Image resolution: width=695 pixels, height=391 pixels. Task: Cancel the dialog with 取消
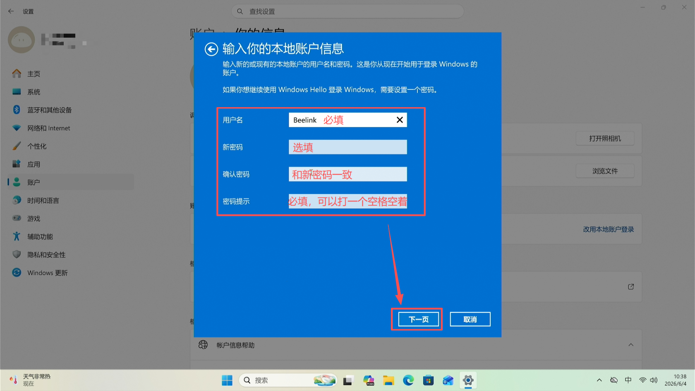pyautogui.click(x=470, y=319)
